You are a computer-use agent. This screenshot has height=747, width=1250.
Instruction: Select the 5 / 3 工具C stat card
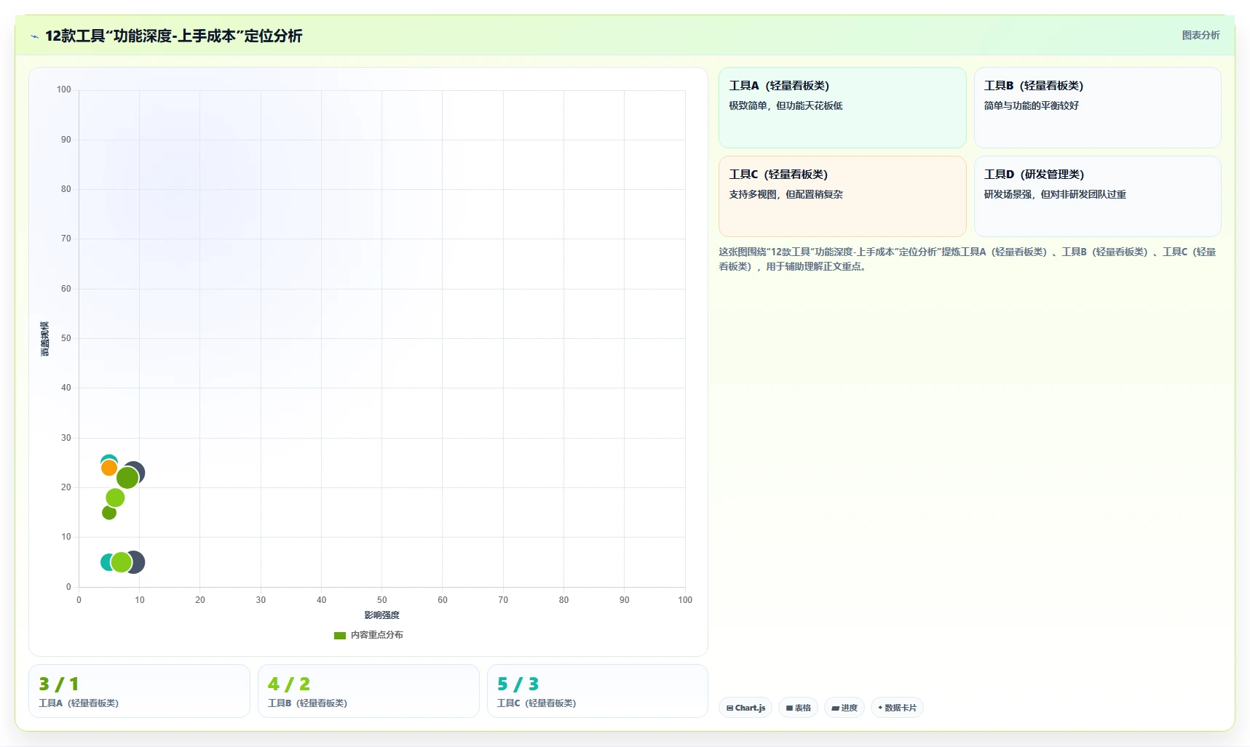pyautogui.click(x=598, y=691)
